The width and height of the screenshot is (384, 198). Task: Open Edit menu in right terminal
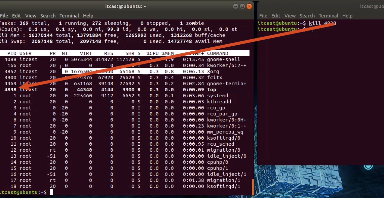coord(276,16)
